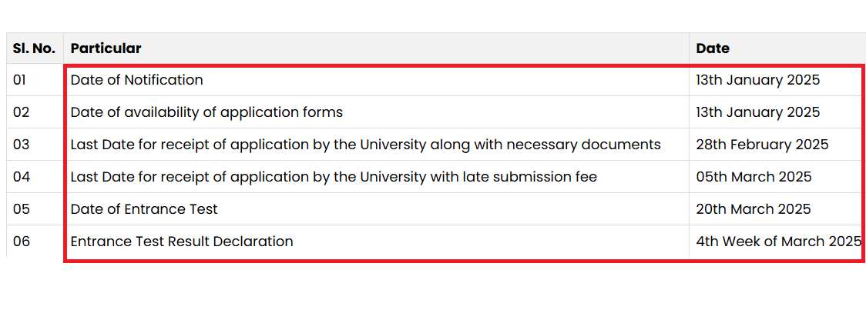866x310 pixels.
Task: Click 'Entrance Test Result Declaration' text
Action: pyautogui.click(x=182, y=242)
